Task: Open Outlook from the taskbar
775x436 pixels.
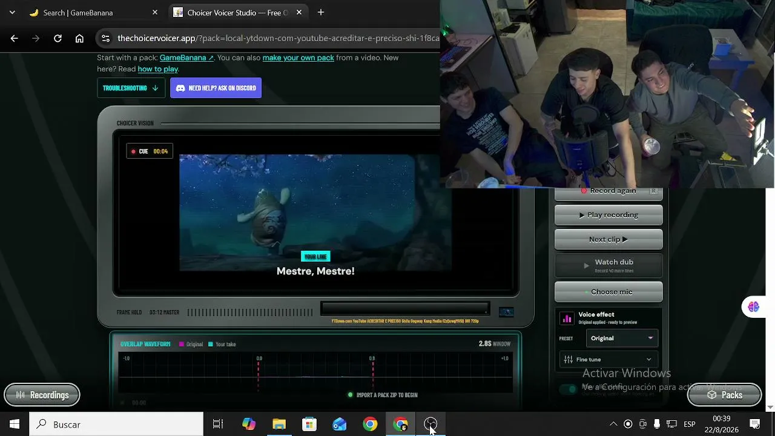Action: click(x=340, y=424)
